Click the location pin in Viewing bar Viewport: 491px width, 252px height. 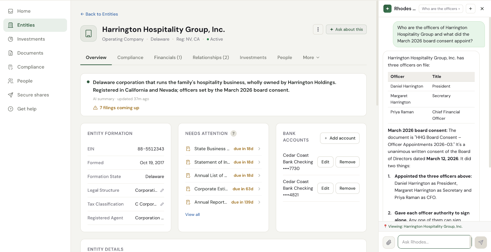point(385,226)
